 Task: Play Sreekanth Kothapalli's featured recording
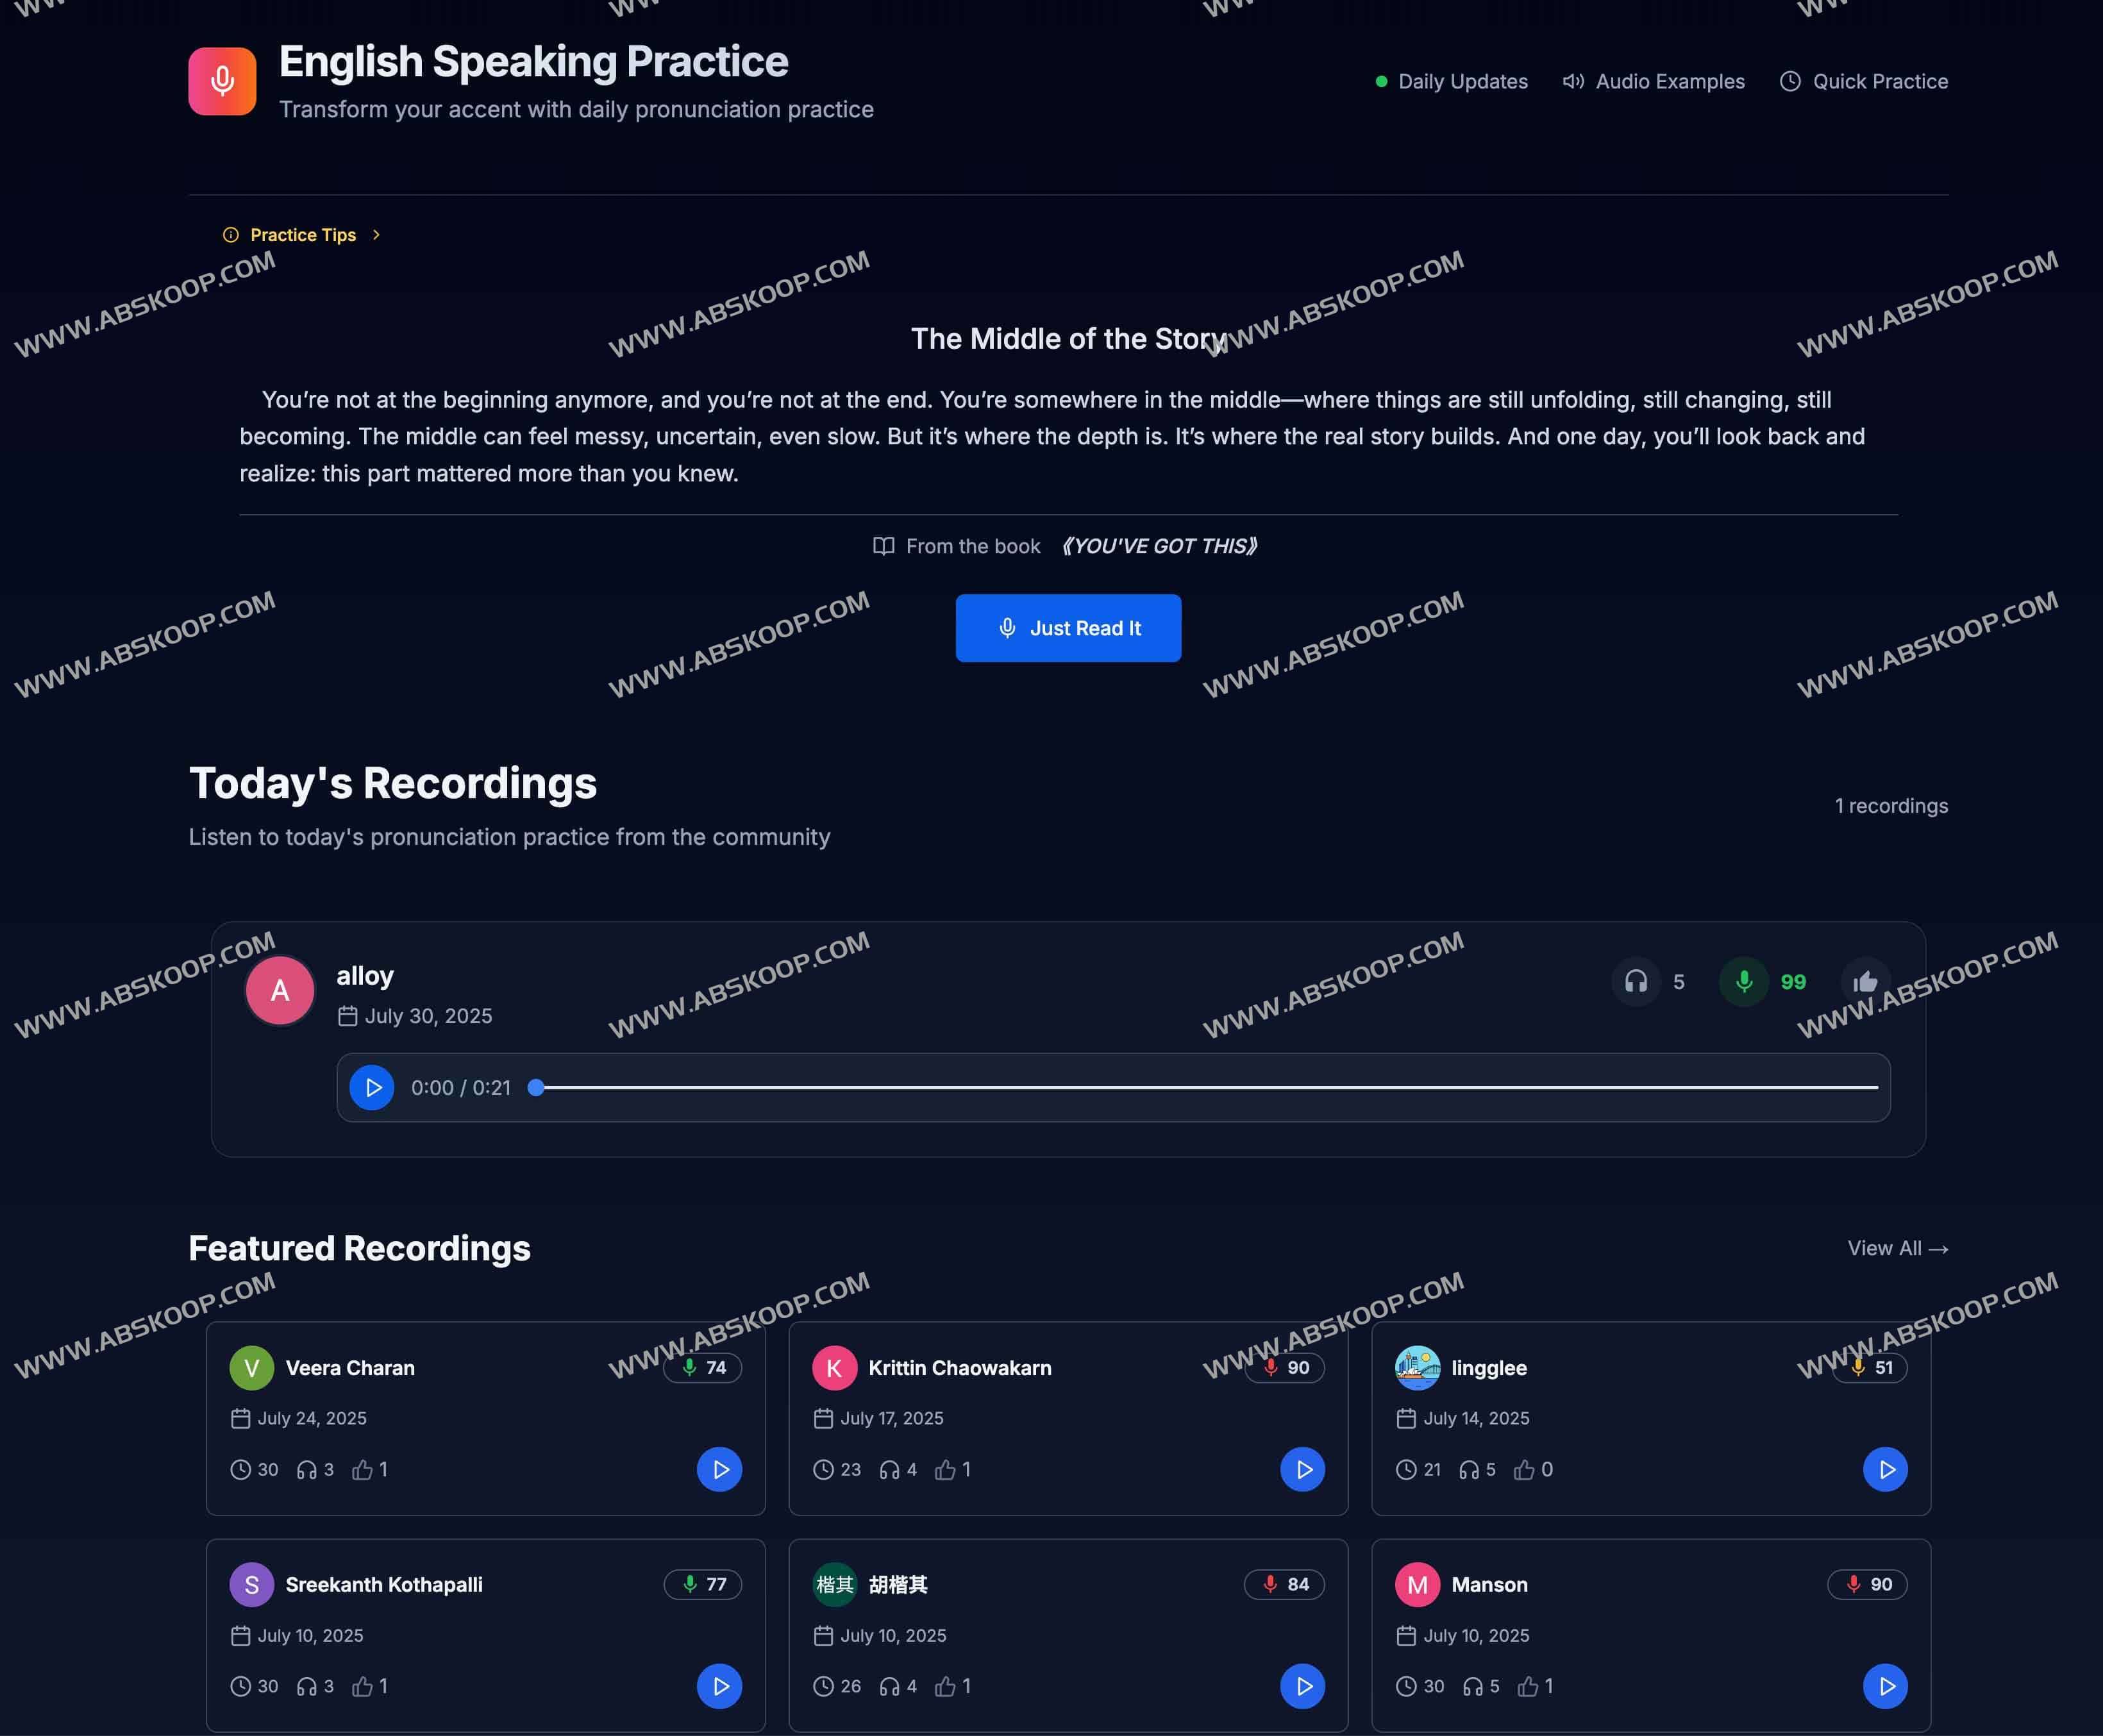point(719,1686)
